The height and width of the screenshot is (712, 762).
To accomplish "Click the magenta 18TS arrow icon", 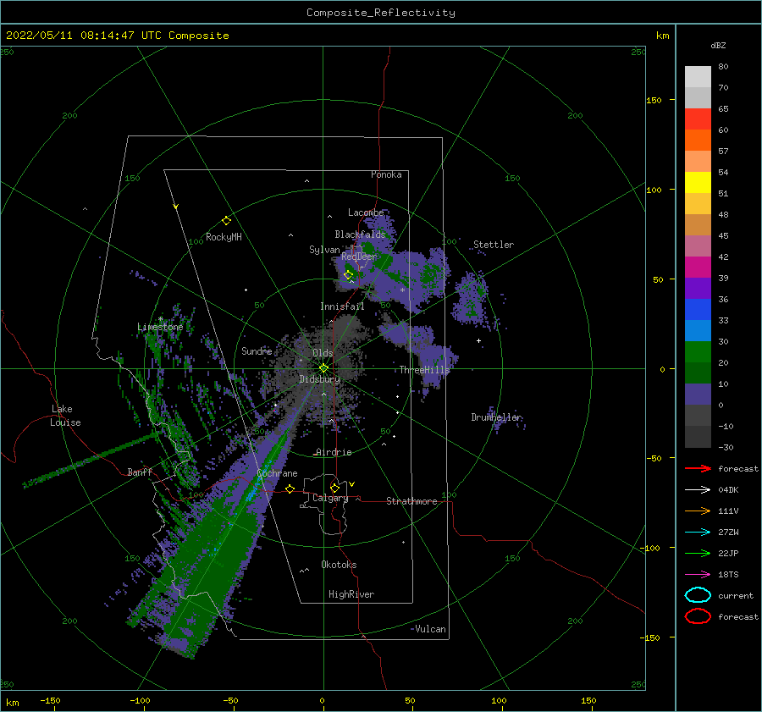I will [698, 575].
